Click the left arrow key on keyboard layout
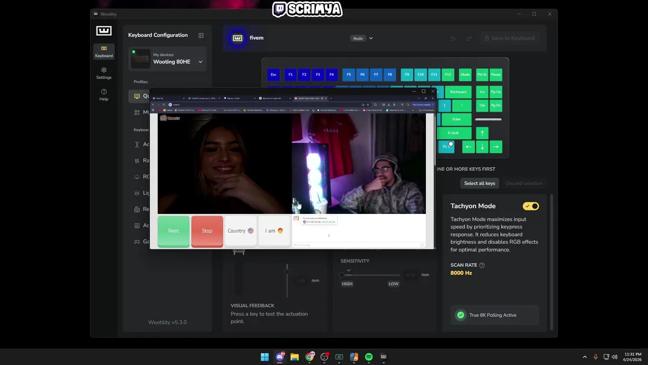 pos(468,147)
